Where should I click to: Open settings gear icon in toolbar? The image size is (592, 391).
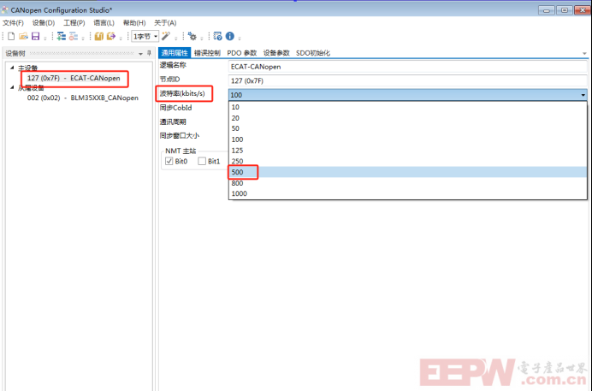point(192,36)
